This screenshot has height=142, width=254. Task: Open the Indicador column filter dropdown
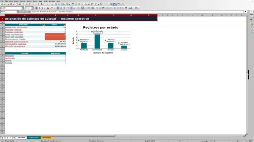(x=43, y=25)
